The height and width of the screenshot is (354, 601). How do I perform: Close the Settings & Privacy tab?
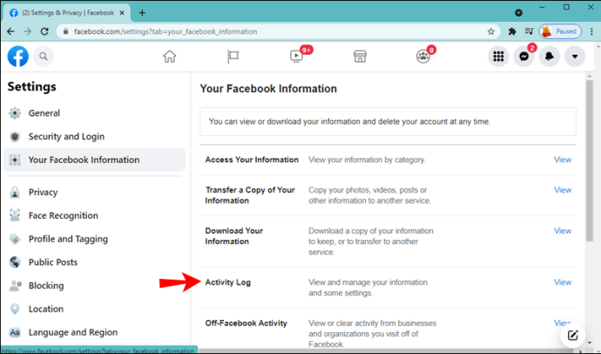pos(122,13)
